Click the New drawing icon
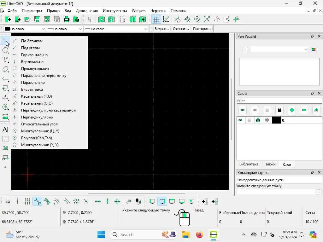 pos(8,19)
